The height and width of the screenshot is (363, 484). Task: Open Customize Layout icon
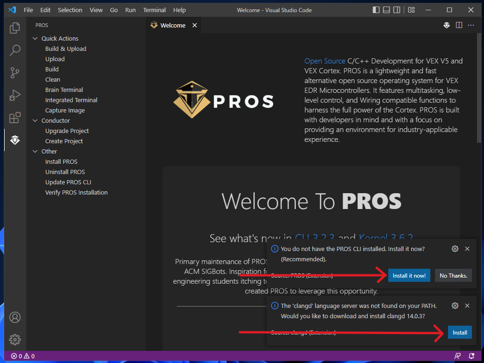[412, 10]
